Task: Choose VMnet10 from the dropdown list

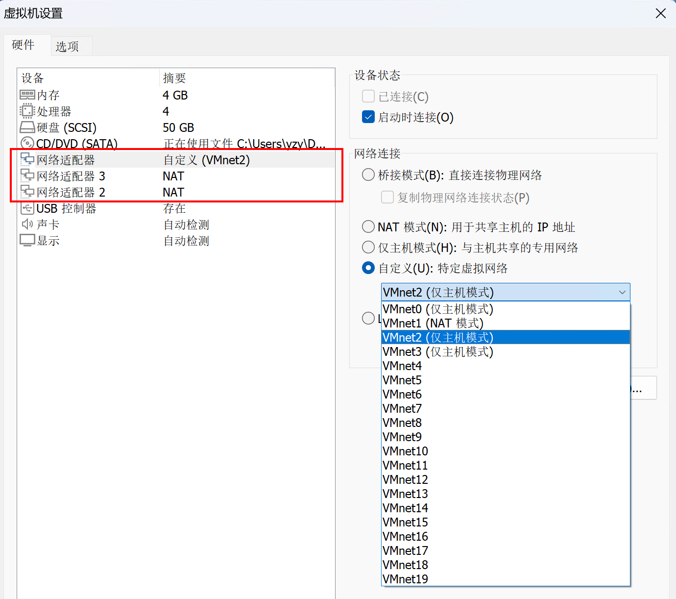Action: coord(506,451)
